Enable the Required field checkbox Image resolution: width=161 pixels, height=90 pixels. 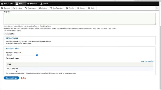coord(4,34)
